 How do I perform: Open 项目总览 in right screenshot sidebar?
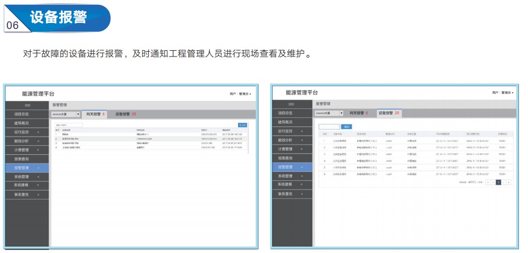(x=286, y=113)
